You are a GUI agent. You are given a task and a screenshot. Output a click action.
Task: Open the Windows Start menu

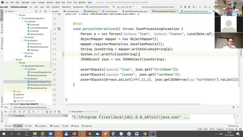(3, 134)
